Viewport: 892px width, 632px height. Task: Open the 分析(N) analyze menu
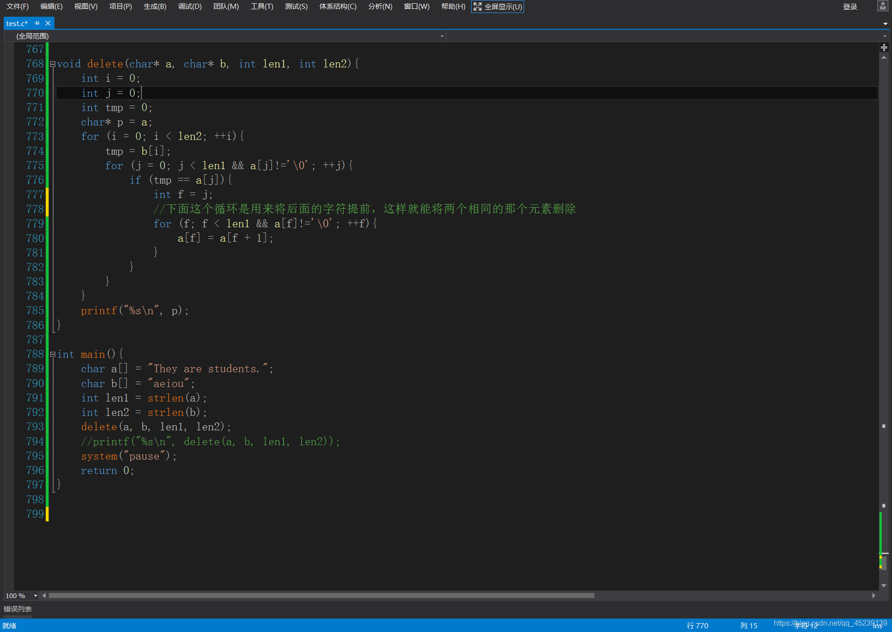pos(380,7)
